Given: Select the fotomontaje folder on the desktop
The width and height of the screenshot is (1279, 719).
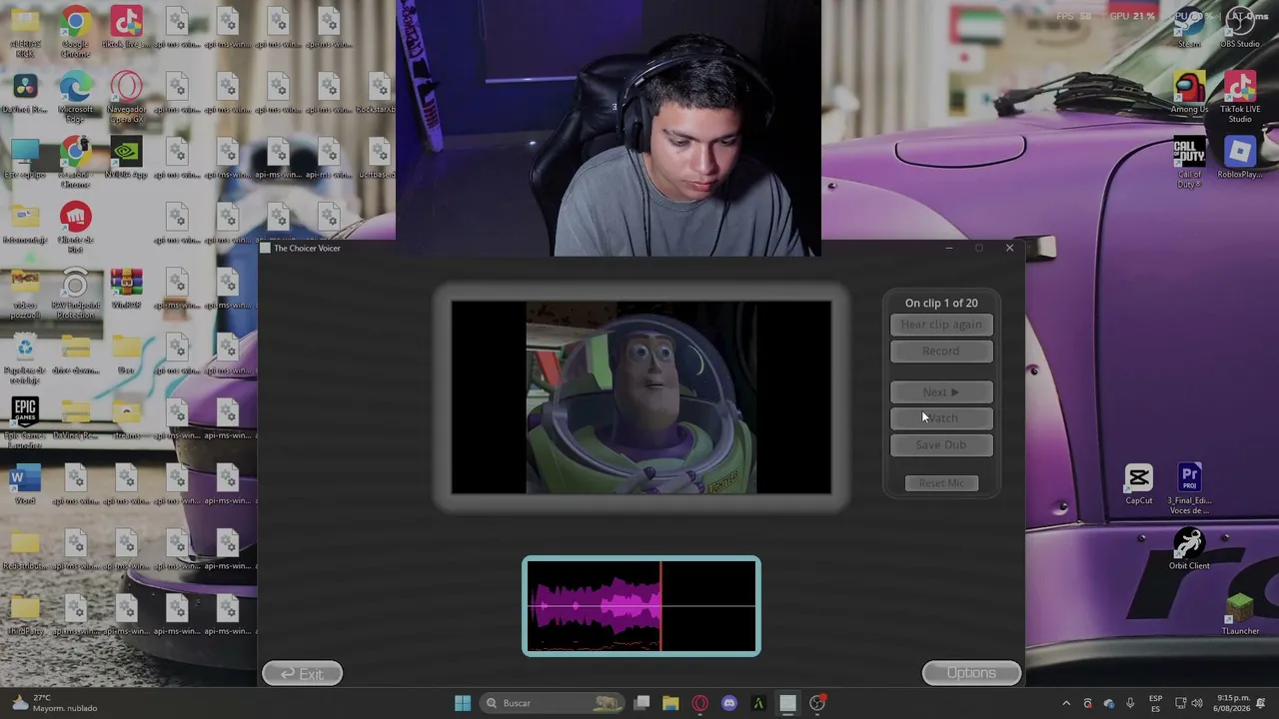Looking at the screenshot, I should [x=25, y=225].
